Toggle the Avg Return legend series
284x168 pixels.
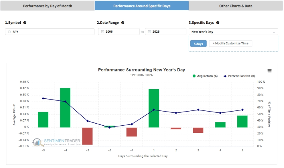(205, 76)
